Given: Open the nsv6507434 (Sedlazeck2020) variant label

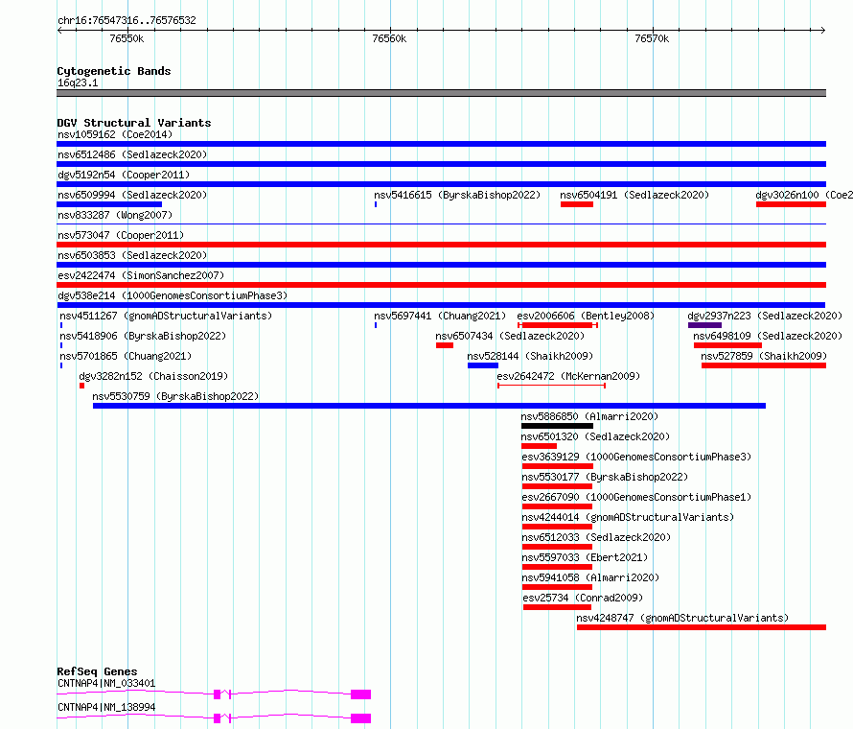Looking at the screenshot, I should tap(510, 336).
